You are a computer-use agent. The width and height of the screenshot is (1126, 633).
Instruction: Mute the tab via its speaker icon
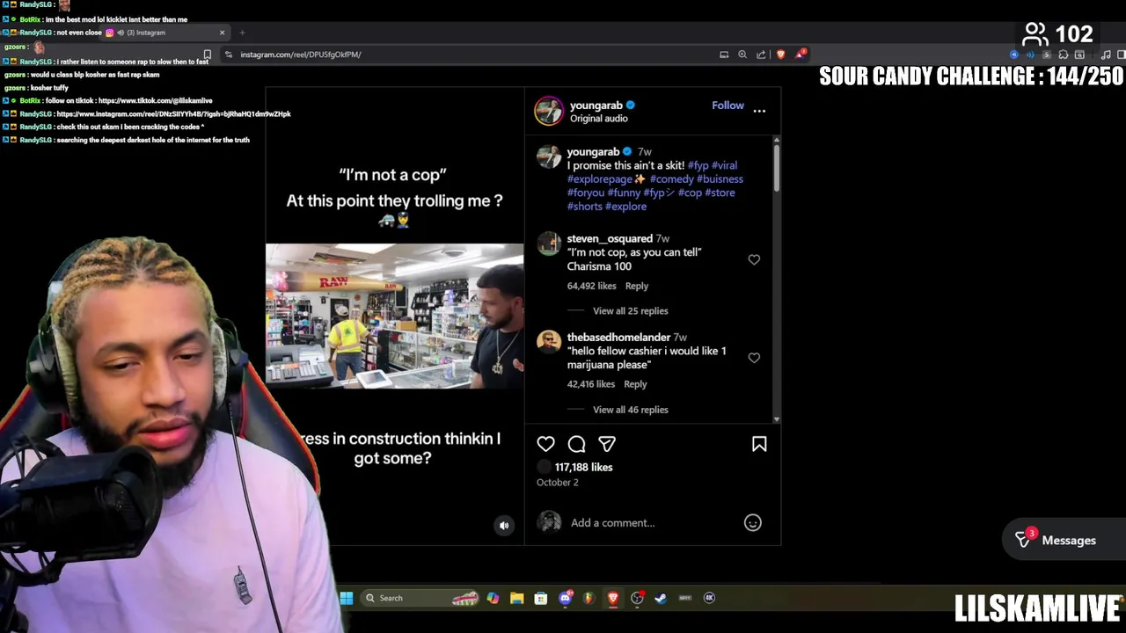[x=121, y=33]
